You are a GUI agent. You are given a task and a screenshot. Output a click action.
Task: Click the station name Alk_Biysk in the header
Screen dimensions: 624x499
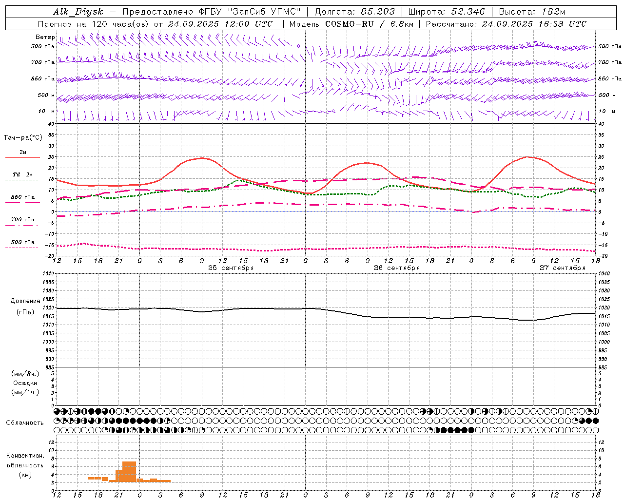tap(78, 12)
